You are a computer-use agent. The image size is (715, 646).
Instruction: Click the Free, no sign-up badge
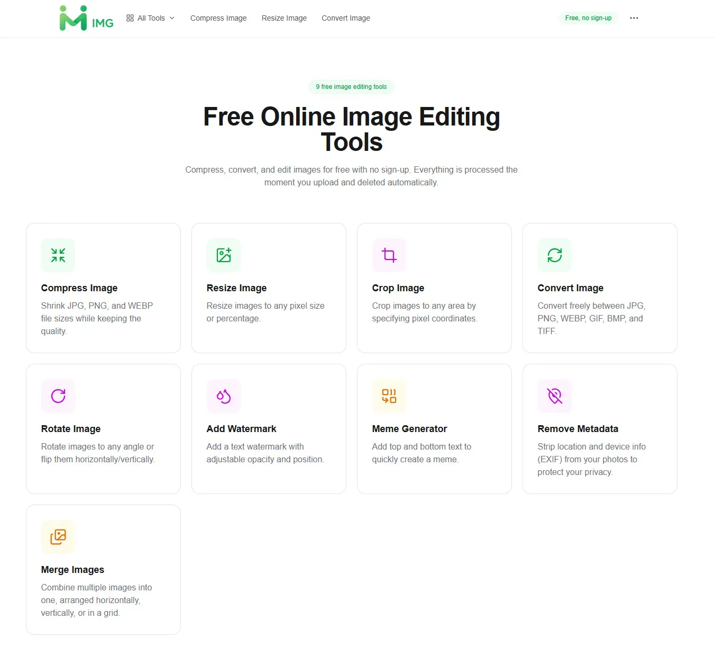(x=588, y=18)
